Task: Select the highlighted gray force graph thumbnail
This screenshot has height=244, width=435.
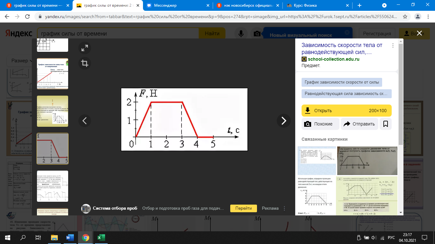Action: (53, 149)
